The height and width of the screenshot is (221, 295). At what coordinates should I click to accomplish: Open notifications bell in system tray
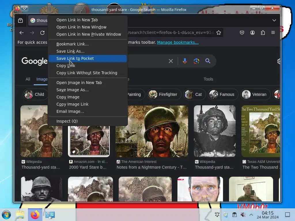217,215
